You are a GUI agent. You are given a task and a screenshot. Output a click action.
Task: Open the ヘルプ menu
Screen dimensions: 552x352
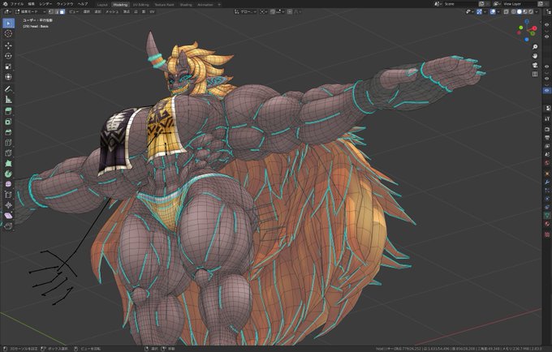[83, 4]
